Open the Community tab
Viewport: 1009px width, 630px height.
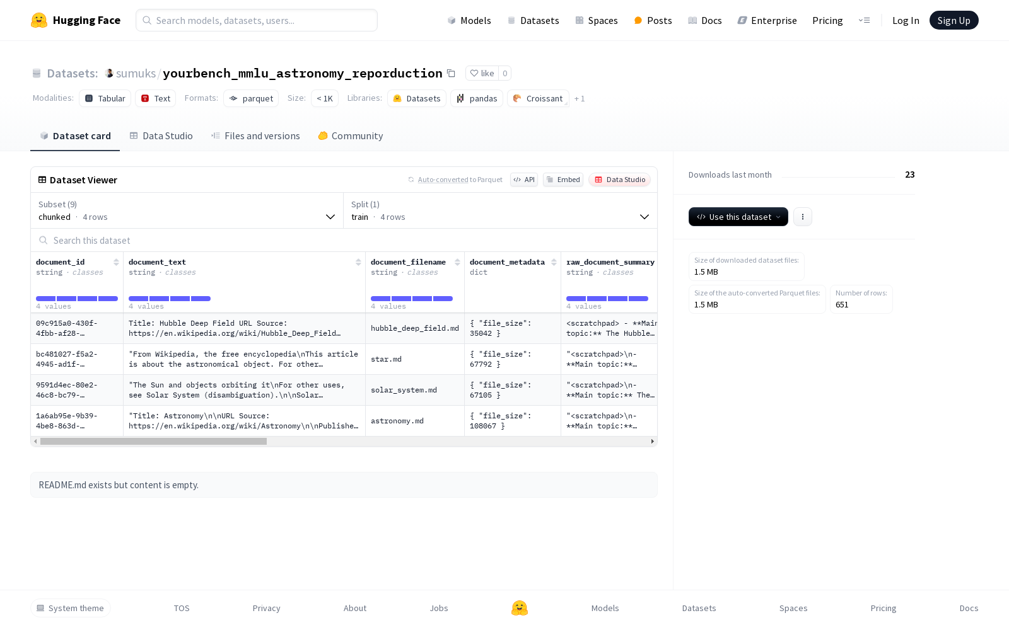click(351, 136)
